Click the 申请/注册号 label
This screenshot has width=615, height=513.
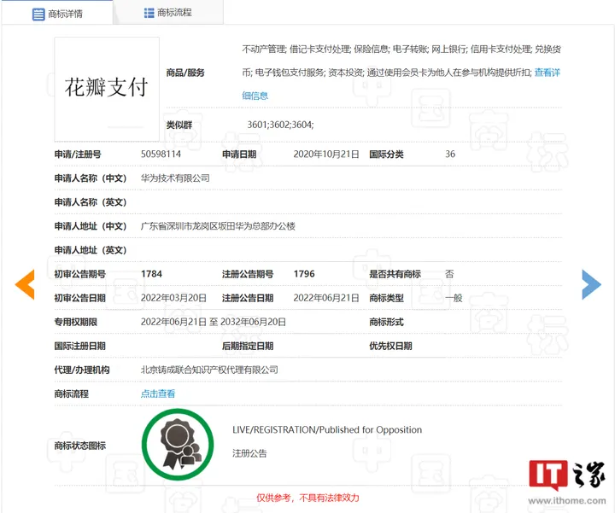[x=78, y=154]
